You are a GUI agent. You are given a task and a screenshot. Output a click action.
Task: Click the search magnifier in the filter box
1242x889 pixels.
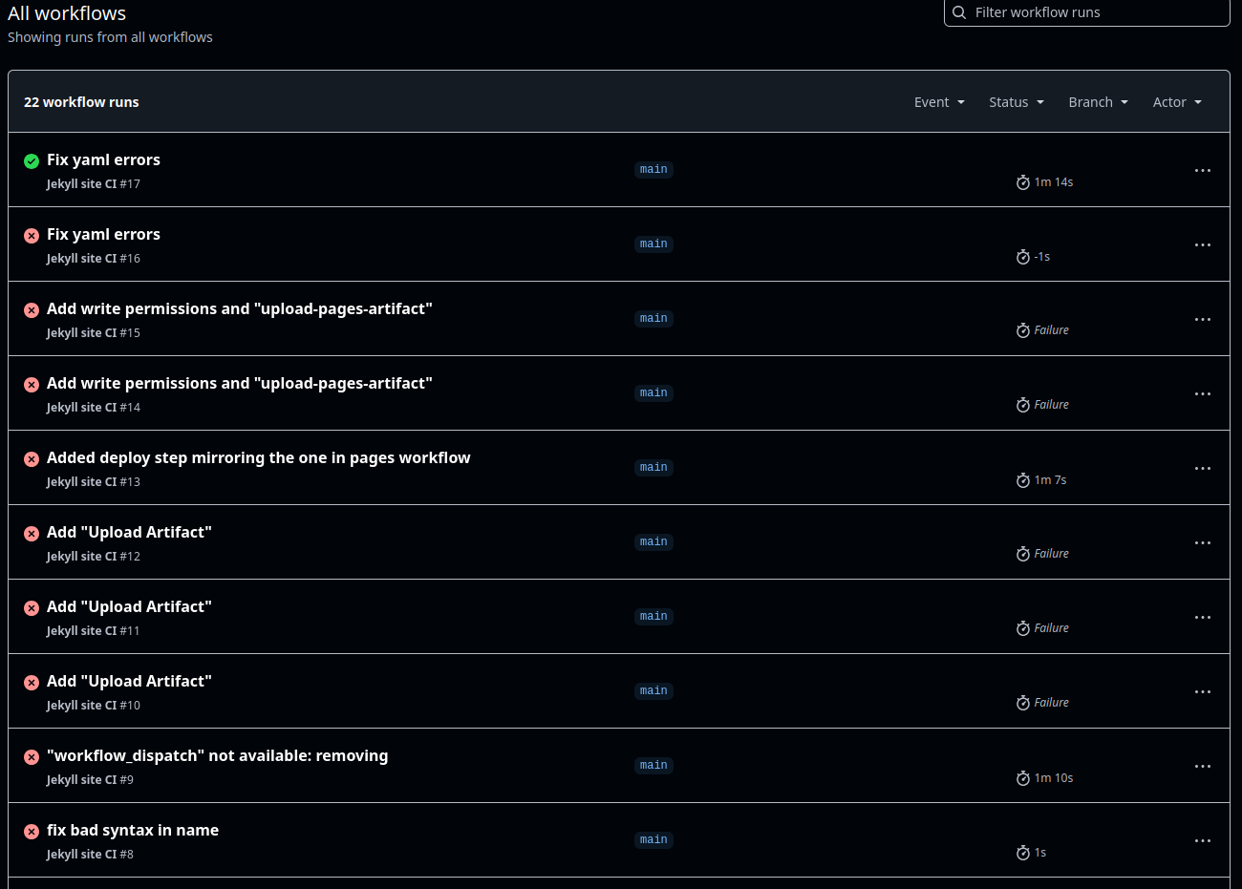pos(958,12)
